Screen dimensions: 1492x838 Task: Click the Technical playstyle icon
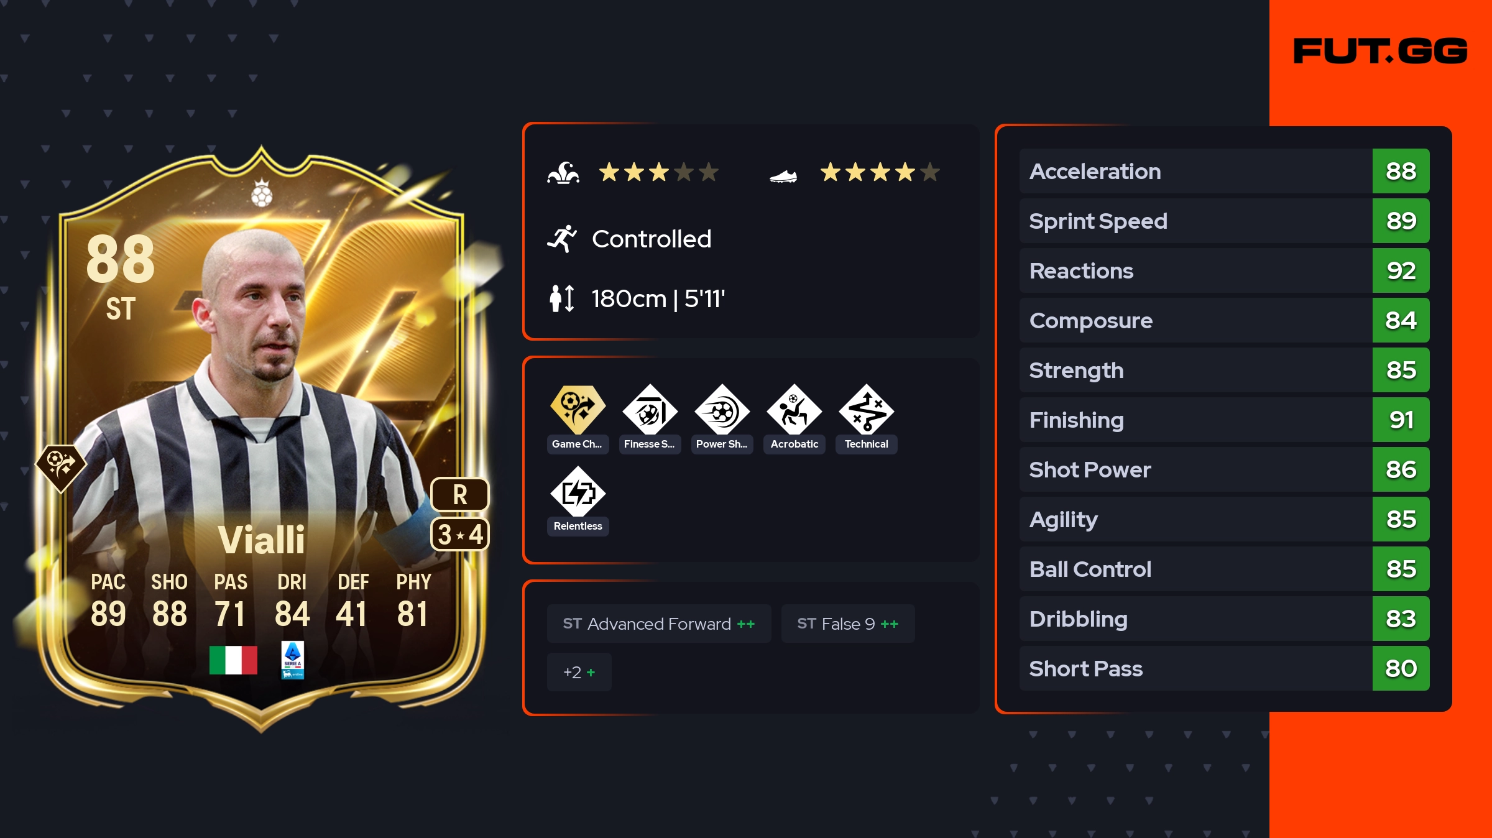[x=866, y=410]
